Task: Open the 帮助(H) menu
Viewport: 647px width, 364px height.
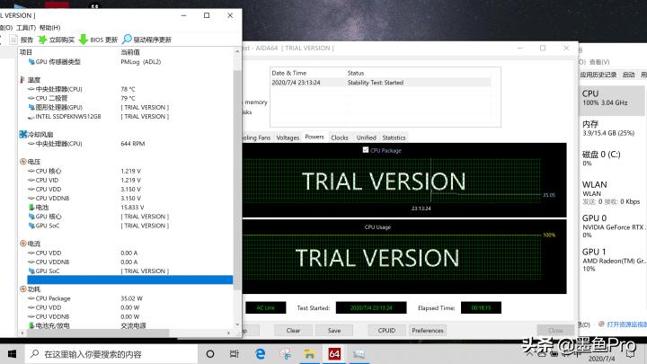Action: click(x=50, y=28)
